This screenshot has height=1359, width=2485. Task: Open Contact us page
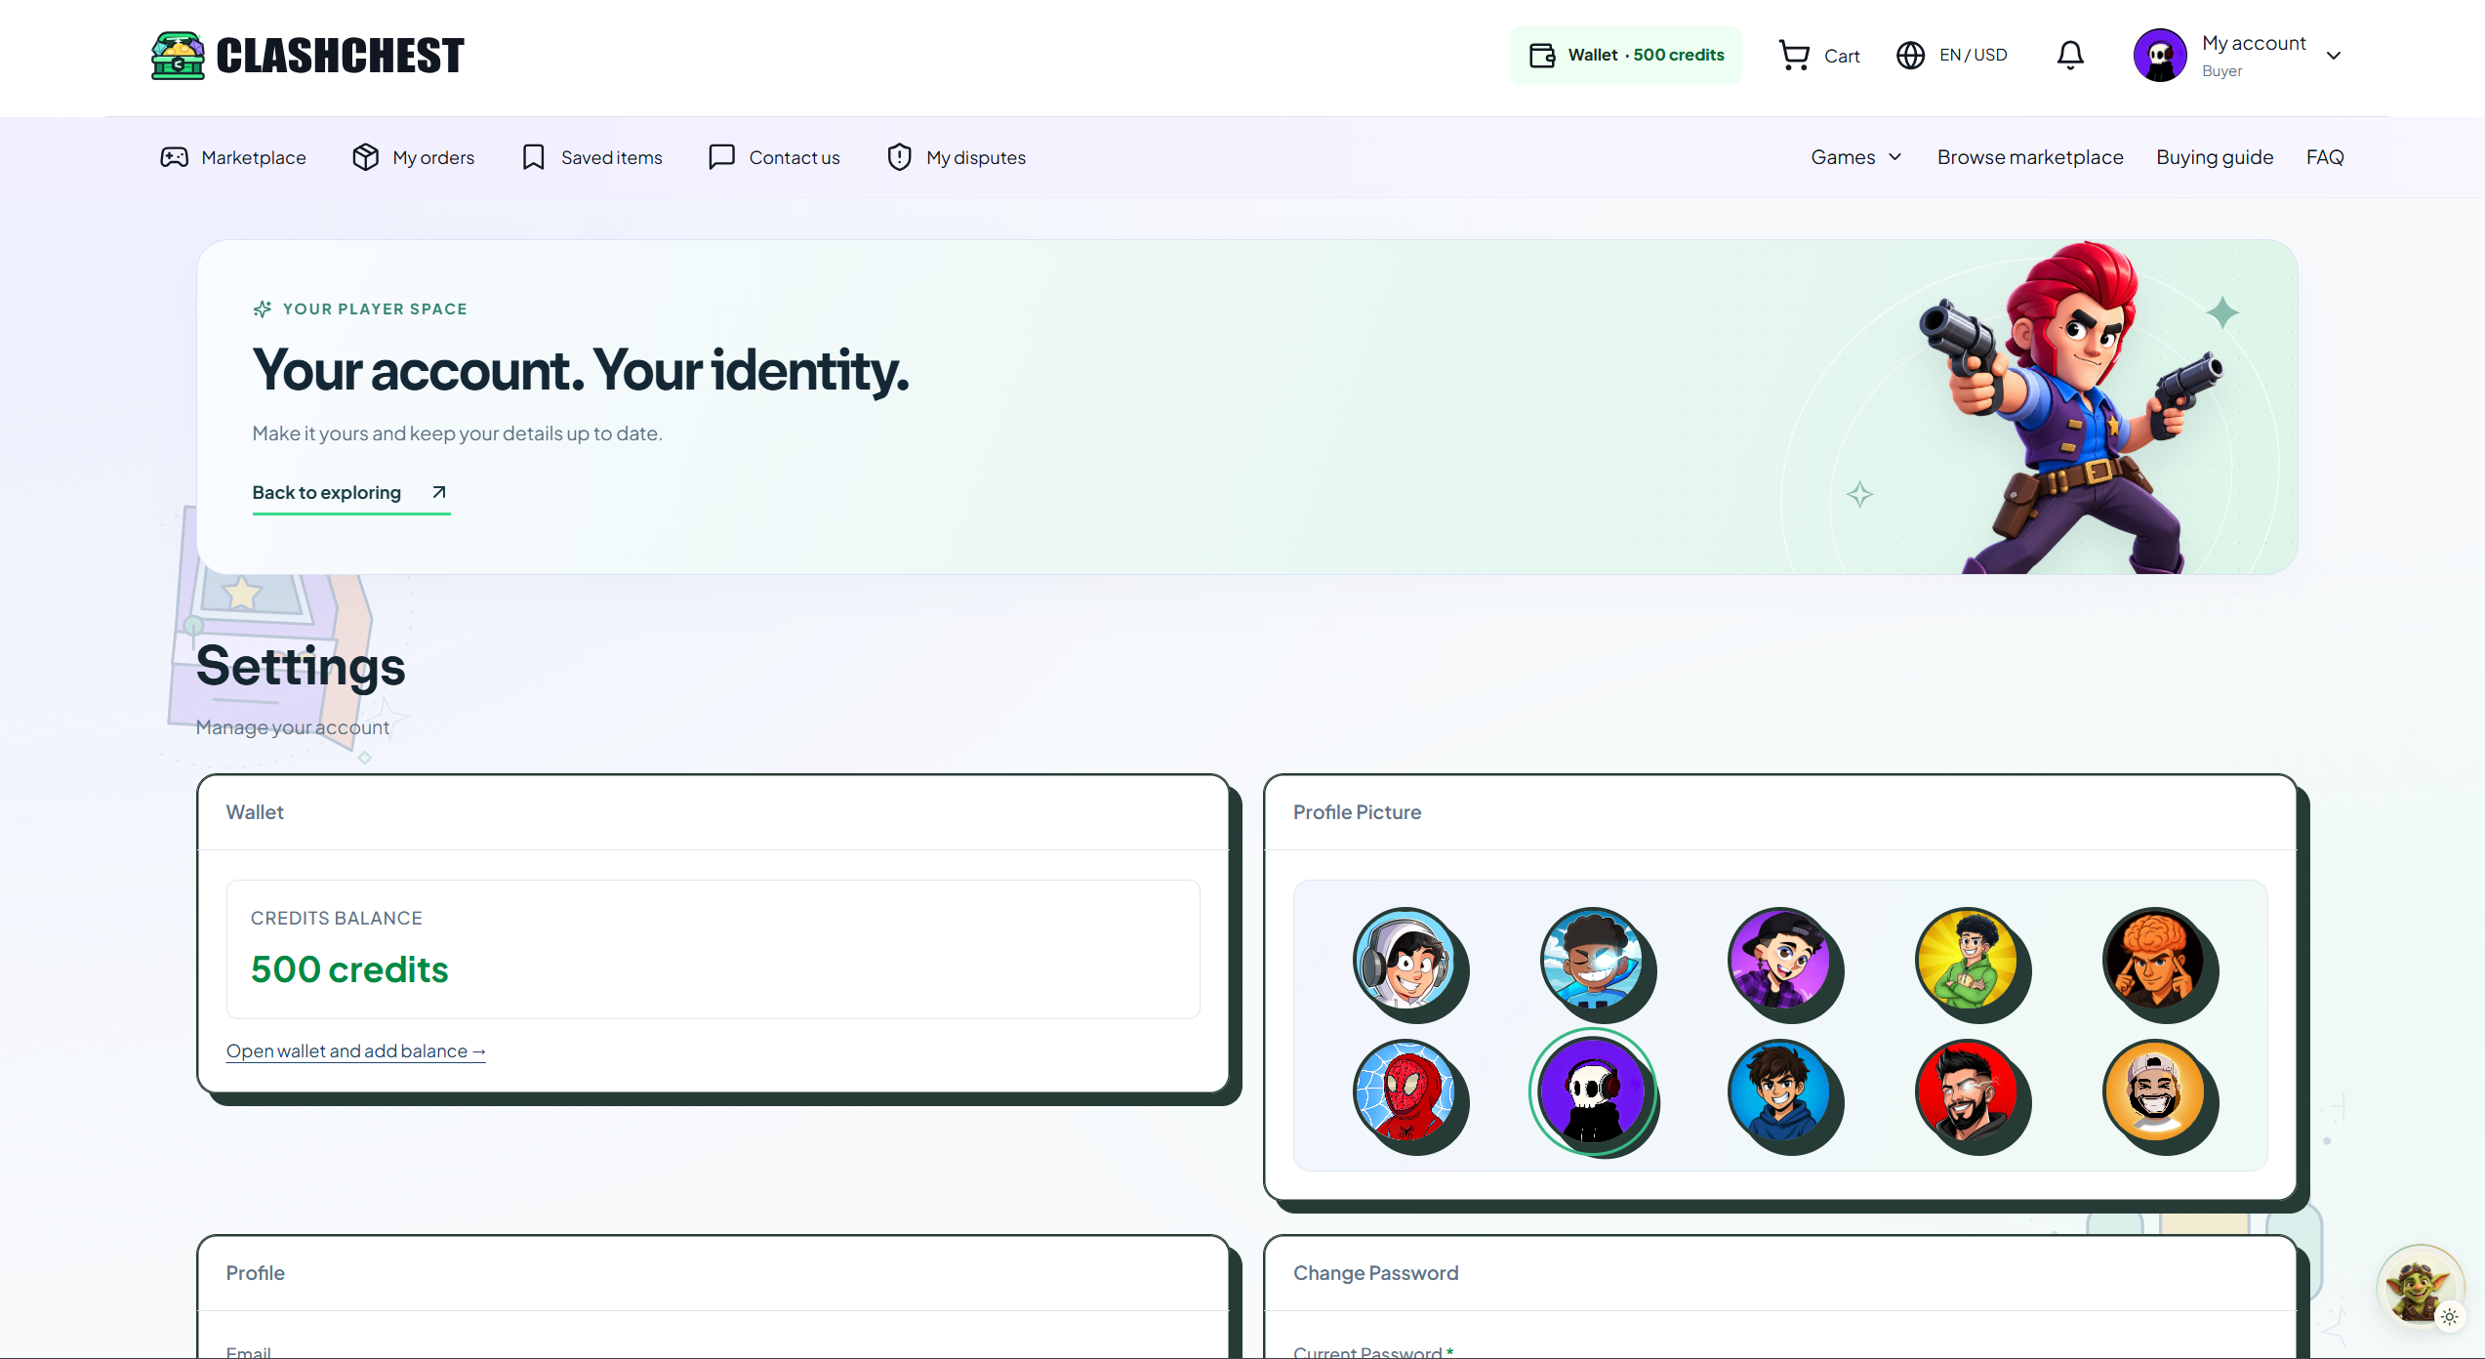click(x=774, y=157)
